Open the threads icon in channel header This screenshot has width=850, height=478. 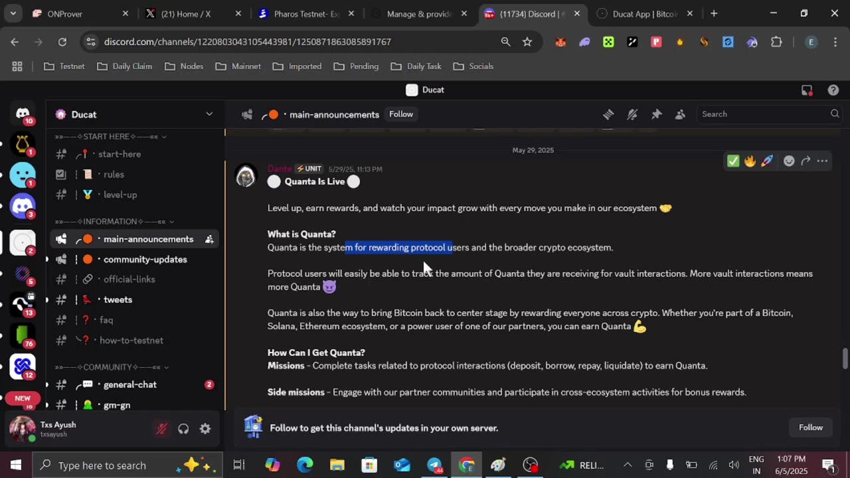pyautogui.click(x=608, y=114)
